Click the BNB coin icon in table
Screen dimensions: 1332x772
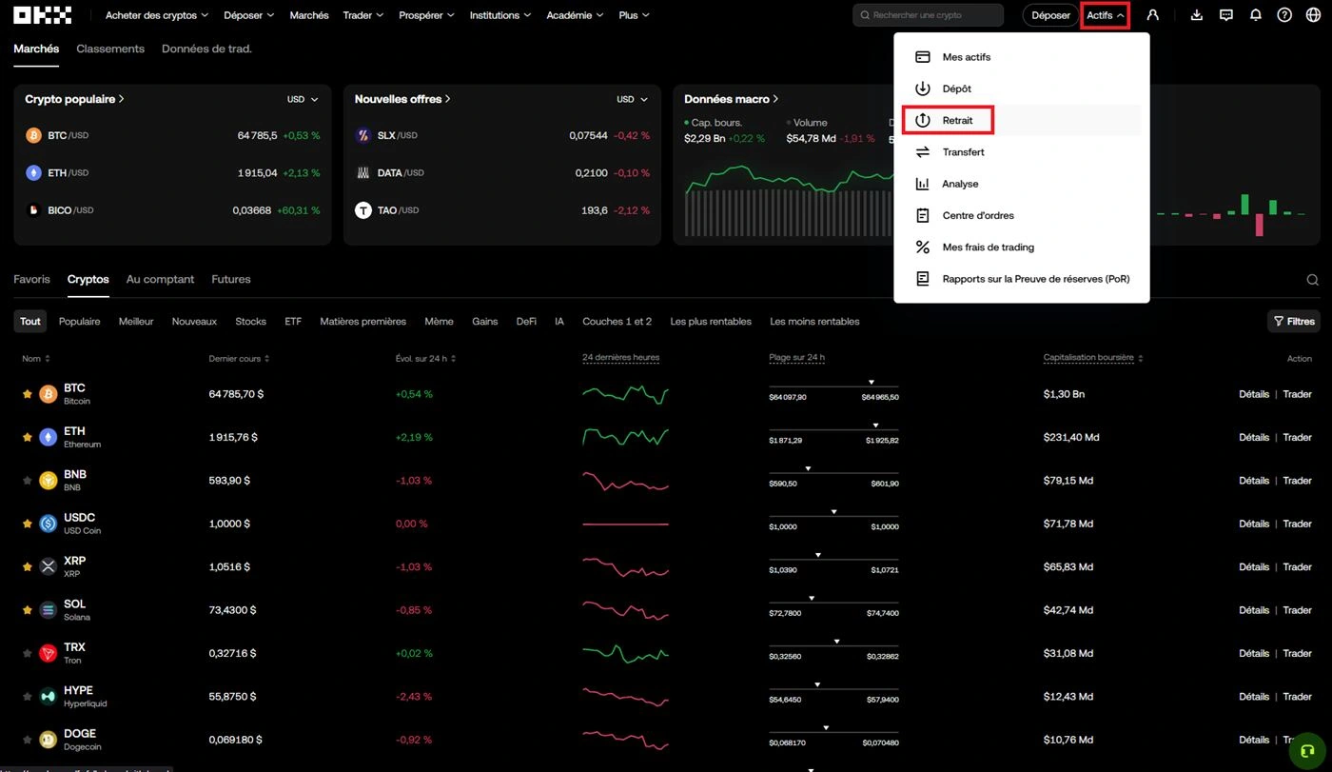[x=49, y=481]
